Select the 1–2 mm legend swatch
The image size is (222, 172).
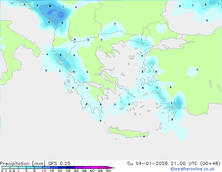(22, 167)
